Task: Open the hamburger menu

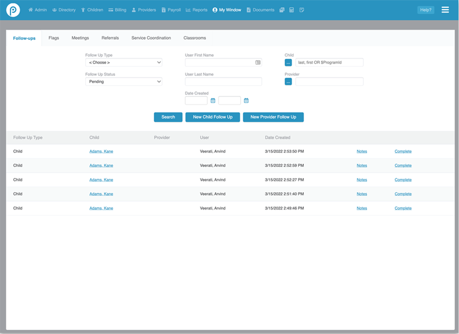Action: (445, 10)
